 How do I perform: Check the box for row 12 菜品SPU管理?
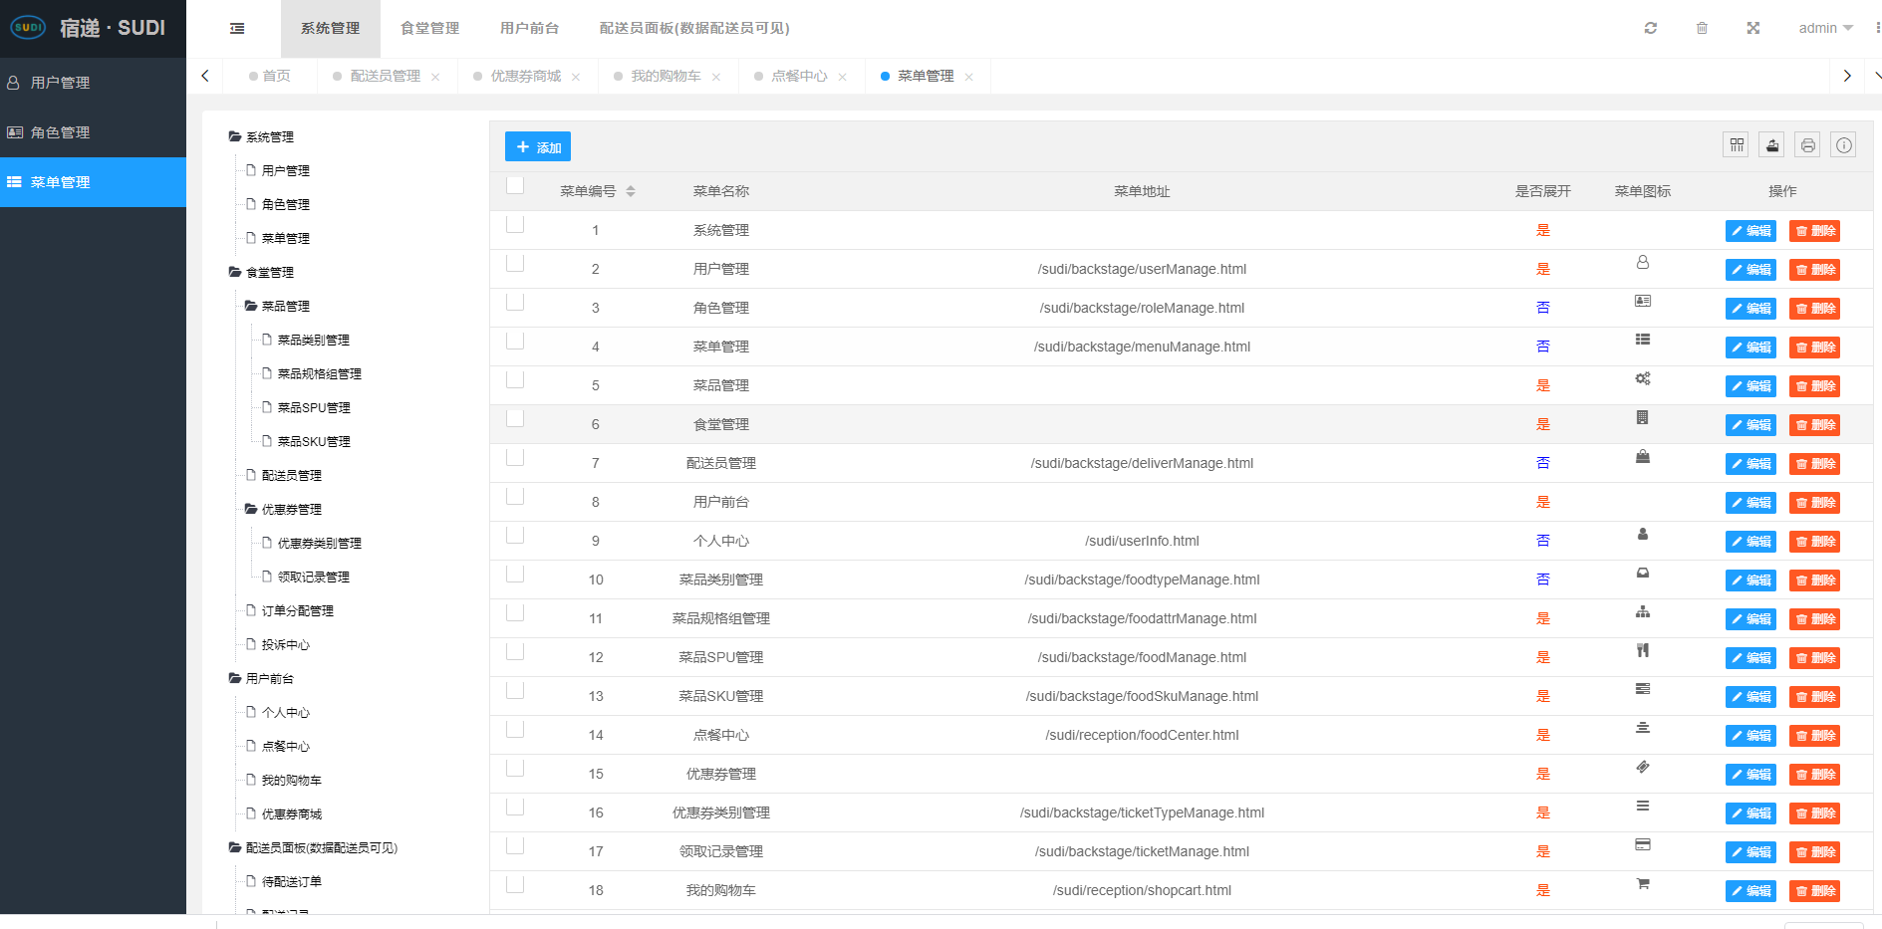[x=515, y=651]
